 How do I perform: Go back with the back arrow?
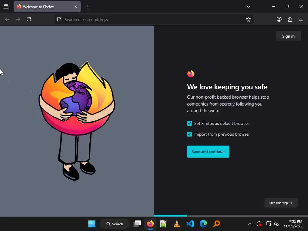click(x=7, y=19)
